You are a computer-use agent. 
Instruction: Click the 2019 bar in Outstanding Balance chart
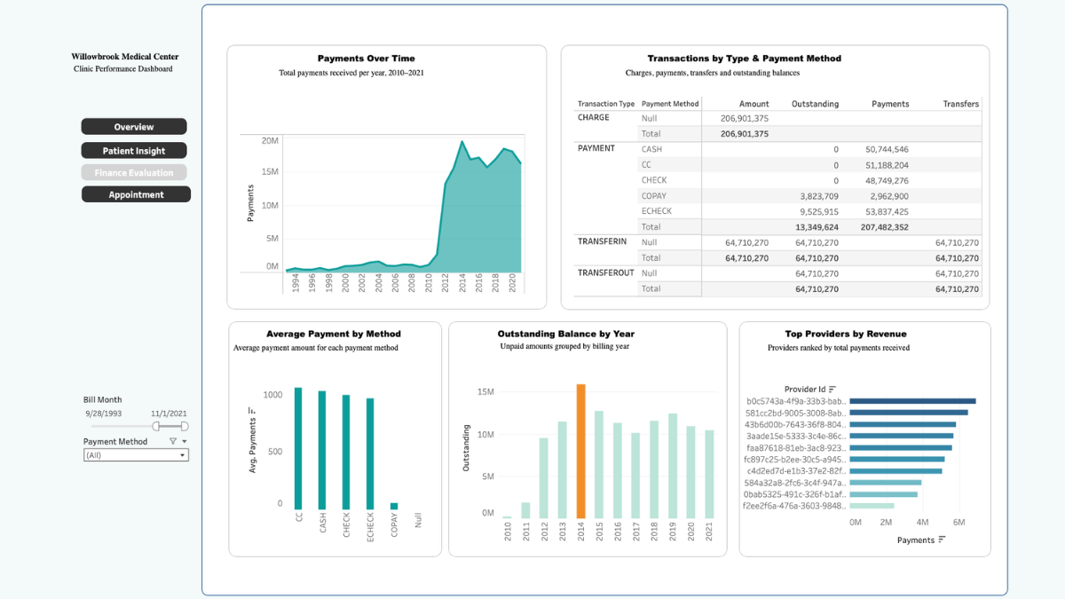tap(673, 466)
